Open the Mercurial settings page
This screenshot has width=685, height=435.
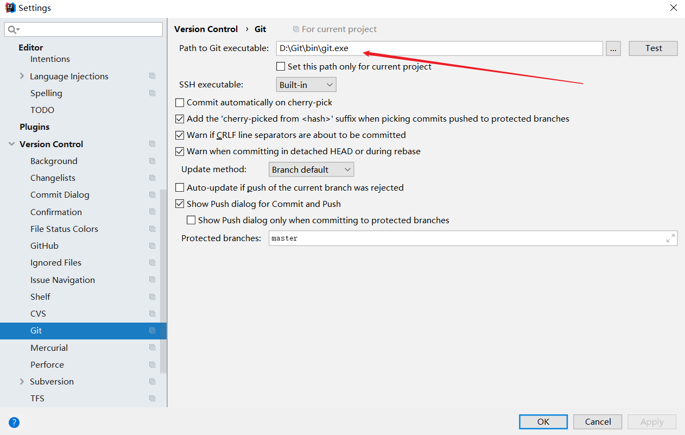pyautogui.click(x=49, y=348)
